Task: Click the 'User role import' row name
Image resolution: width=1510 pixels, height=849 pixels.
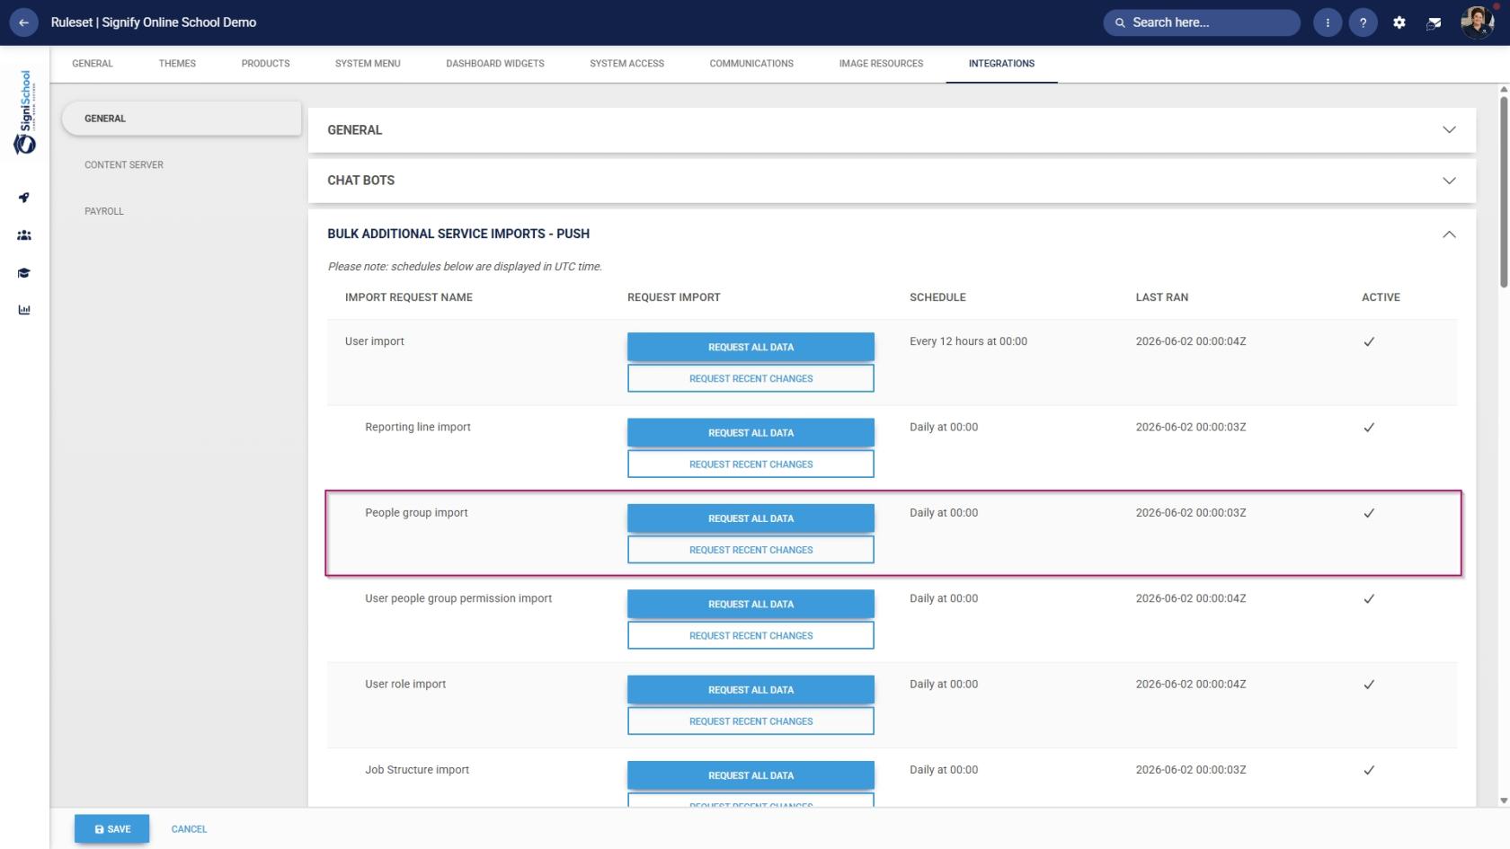Action: pyautogui.click(x=405, y=685)
